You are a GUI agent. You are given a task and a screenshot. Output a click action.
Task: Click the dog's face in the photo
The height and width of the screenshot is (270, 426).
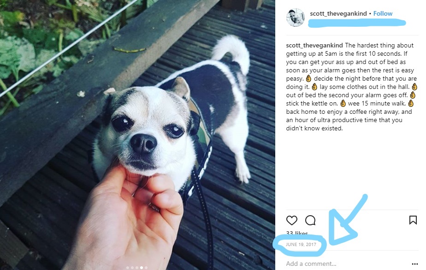tap(148, 128)
